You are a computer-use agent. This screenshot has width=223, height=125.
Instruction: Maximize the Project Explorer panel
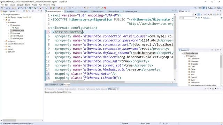point(41,11)
